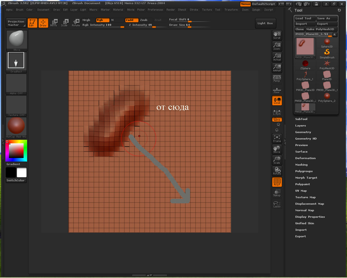
Task: Open the Transform menu
Action: coord(231,10)
